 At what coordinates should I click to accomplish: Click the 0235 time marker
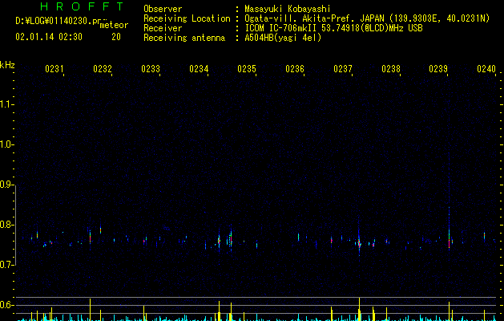point(247,68)
